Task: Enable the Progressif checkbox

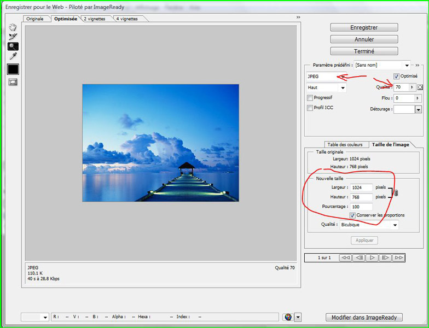Action: tap(310, 98)
